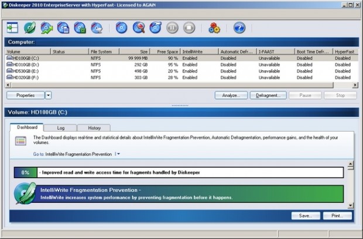The image size is (363, 239).
Task: Click the 0% improved access time progress bar
Action: tap(179, 172)
